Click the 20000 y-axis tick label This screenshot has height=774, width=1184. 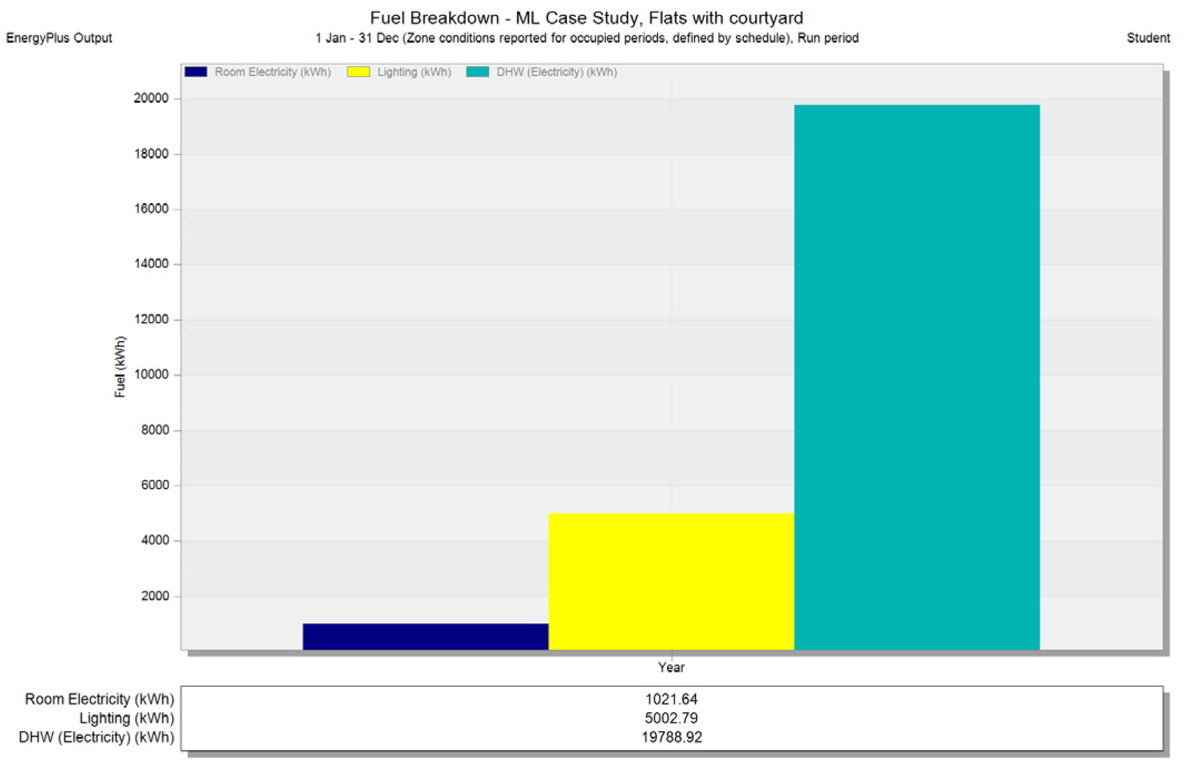point(151,98)
